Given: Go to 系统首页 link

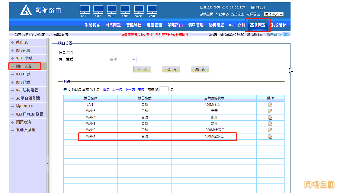Looking at the screenshot, I should 207,14.
